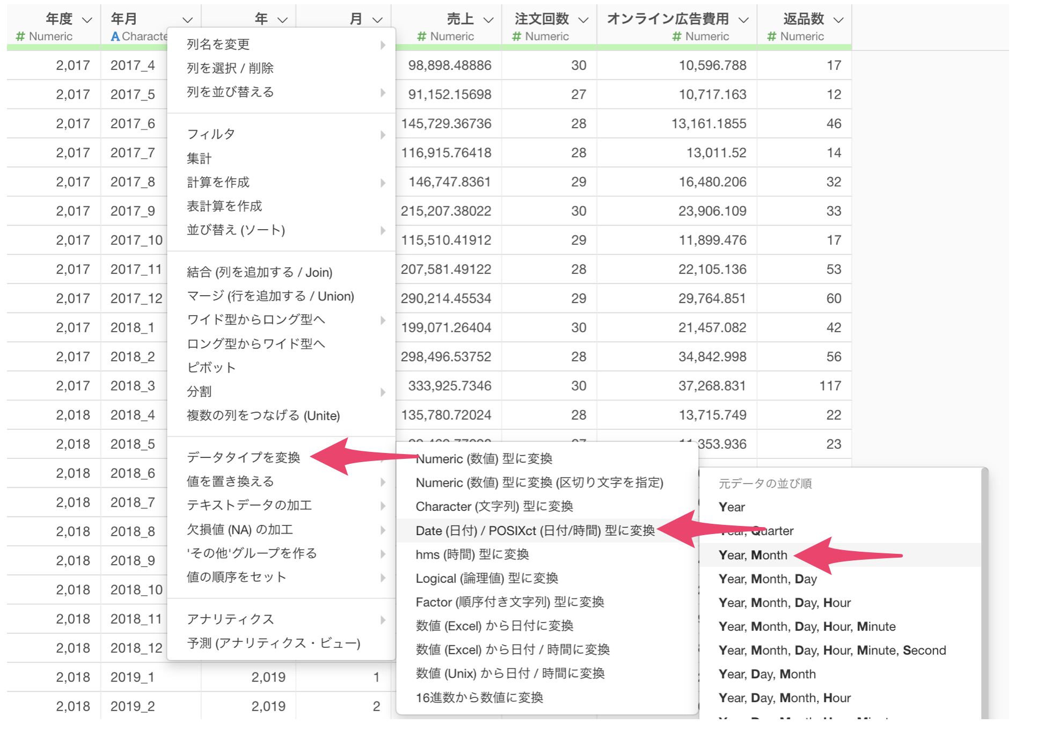Click the Numeric hash icon under 売上
Image resolution: width=1037 pixels, height=731 pixels.
pos(422,36)
